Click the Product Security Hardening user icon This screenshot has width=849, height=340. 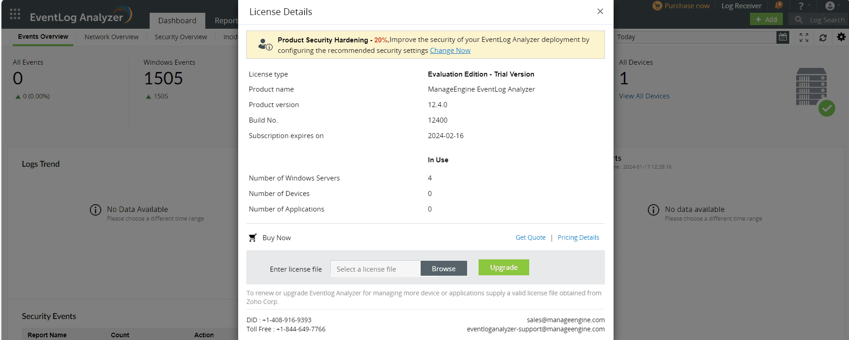click(x=264, y=45)
